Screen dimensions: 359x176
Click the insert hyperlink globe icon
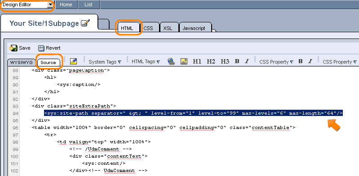171,61
